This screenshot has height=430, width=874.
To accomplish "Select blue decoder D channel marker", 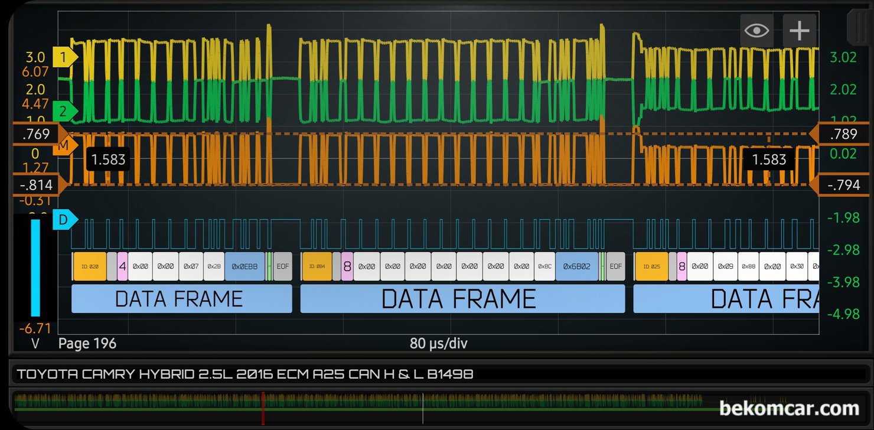I will tap(66, 220).
